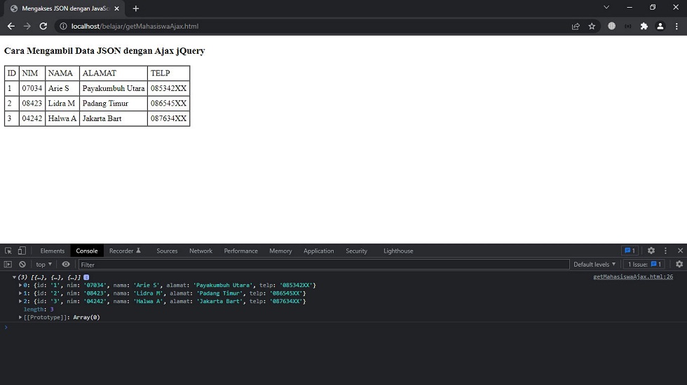The height and width of the screenshot is (385, 687).
Task: Open the Recorder tab
Action: point(125,251)
